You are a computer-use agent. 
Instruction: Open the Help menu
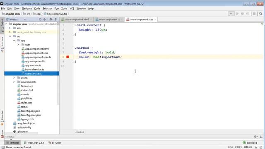[91, 8]
